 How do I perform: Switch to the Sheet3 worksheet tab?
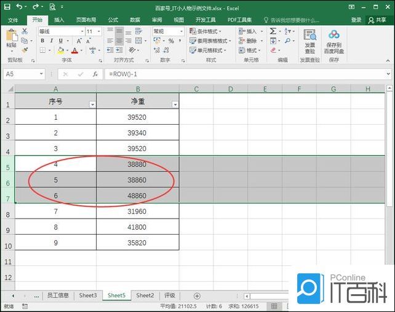click(x=88, y=295)
